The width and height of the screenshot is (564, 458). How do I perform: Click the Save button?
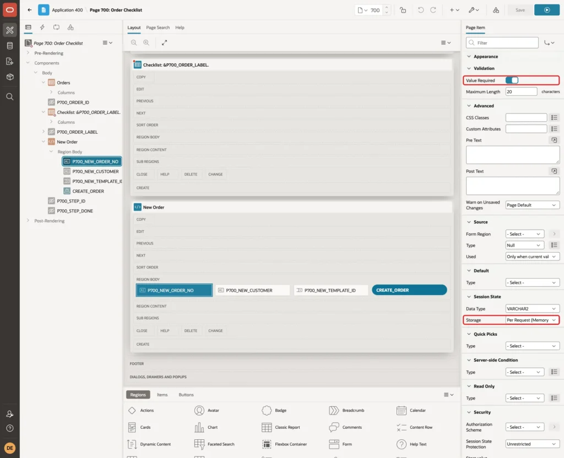pyautogui.click(x=520, y=10)
